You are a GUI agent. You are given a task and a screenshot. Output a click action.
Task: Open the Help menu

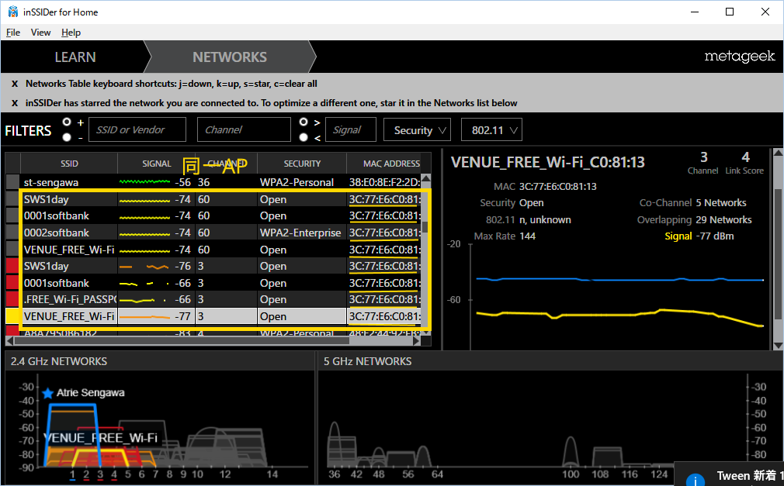click(71, 33)
